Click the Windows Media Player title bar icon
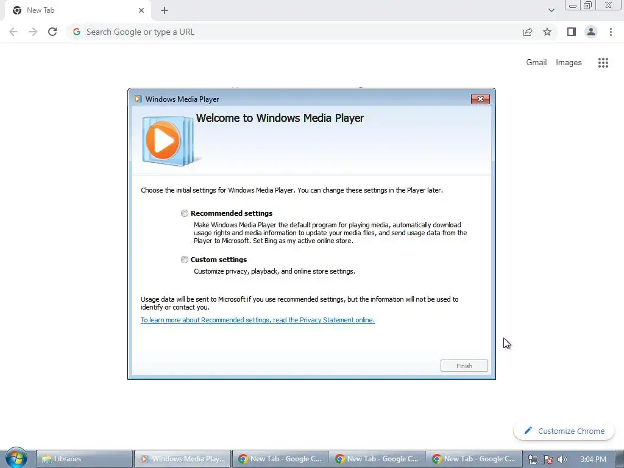624x468 pixels. coord(138,99)
